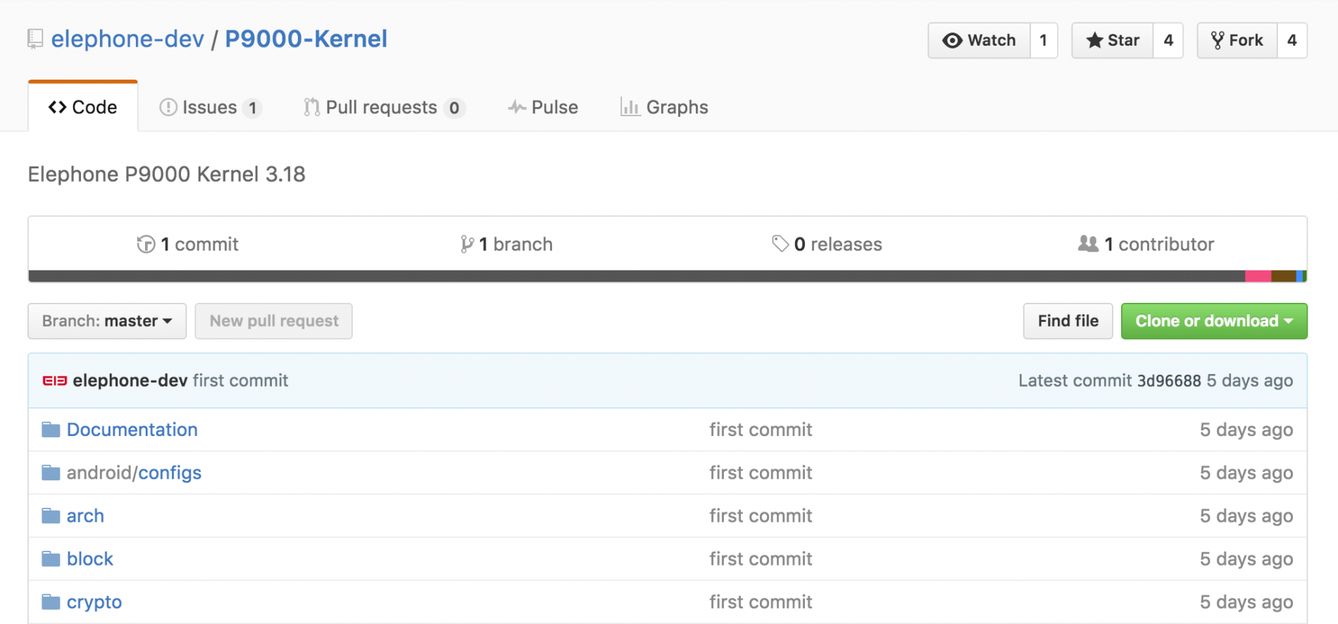The height and width of the screenshot is (624, 1338).
Task: Open the 0 releases page
Action: tap(827, 244)
